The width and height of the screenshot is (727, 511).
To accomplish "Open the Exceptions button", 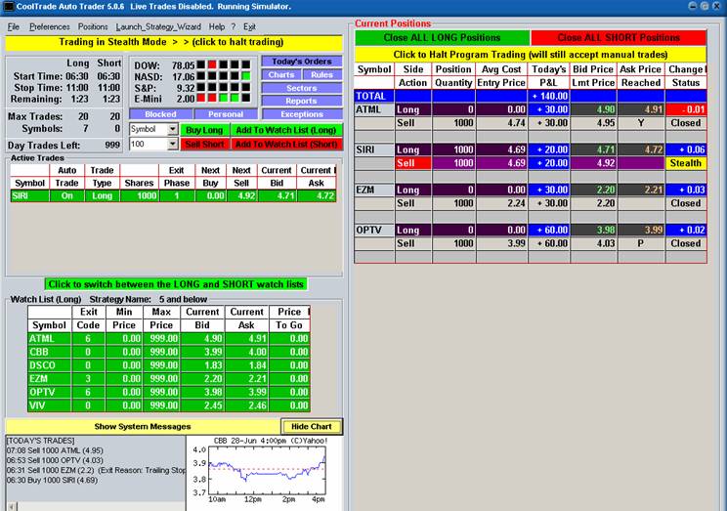I will [x=302, y=114].
